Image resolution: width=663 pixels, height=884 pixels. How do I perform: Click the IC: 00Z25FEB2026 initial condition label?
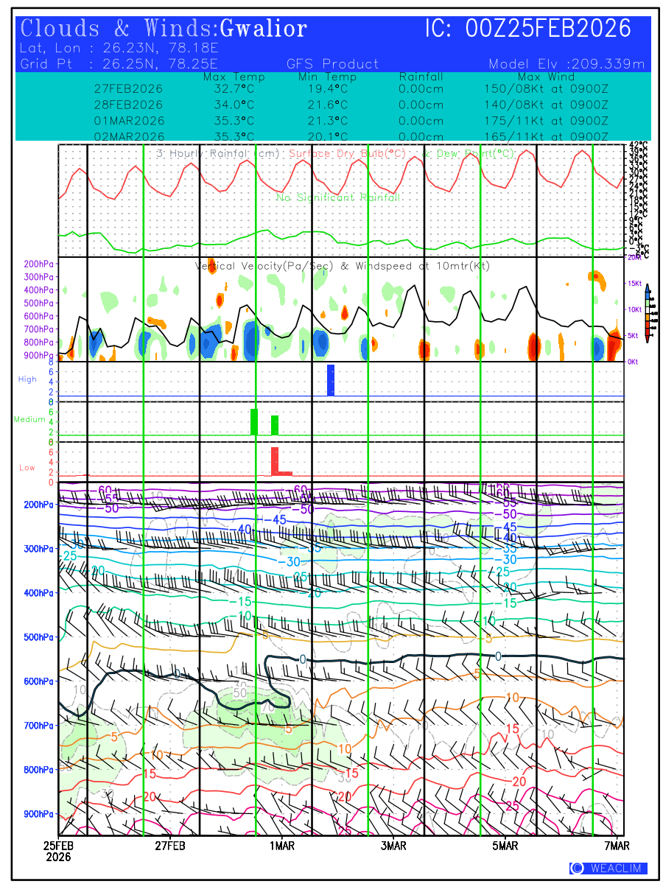click(x=528, y=29)
